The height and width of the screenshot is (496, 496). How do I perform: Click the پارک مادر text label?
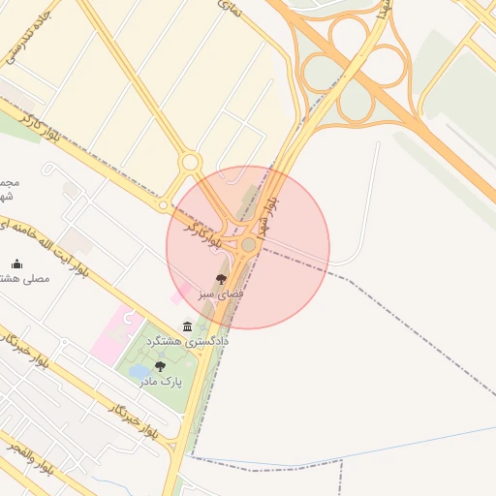click(x=161, y=382)
